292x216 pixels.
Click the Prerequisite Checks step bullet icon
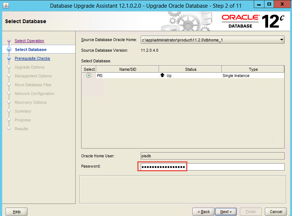point(9,58)
